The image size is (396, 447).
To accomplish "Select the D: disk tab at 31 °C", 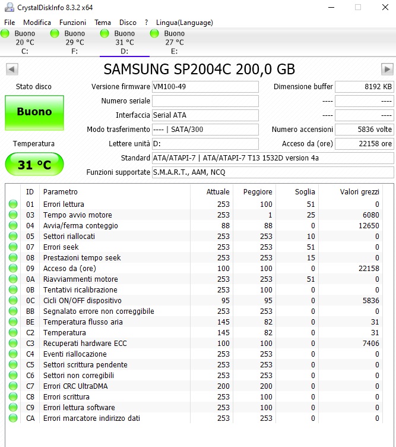I will point(125,42).
